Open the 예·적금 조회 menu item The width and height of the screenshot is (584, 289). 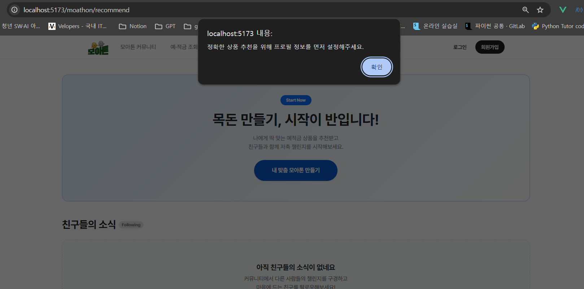tap(184, 47)
